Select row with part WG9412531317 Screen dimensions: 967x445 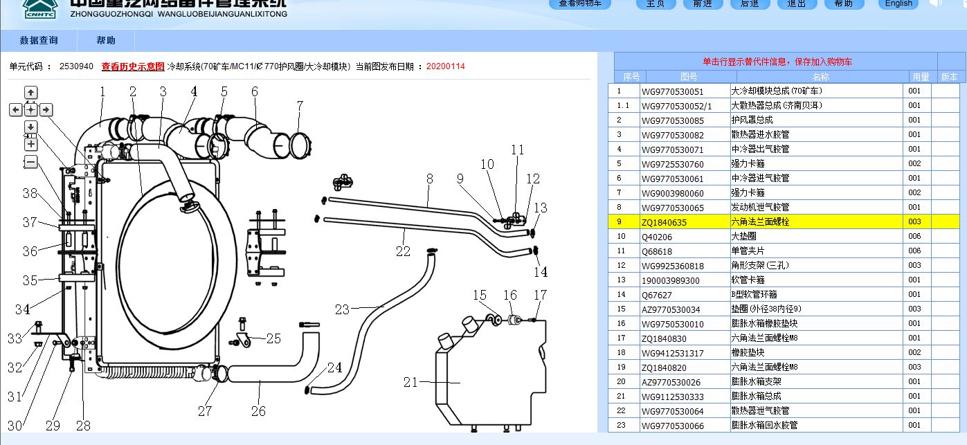coord(784,352)
